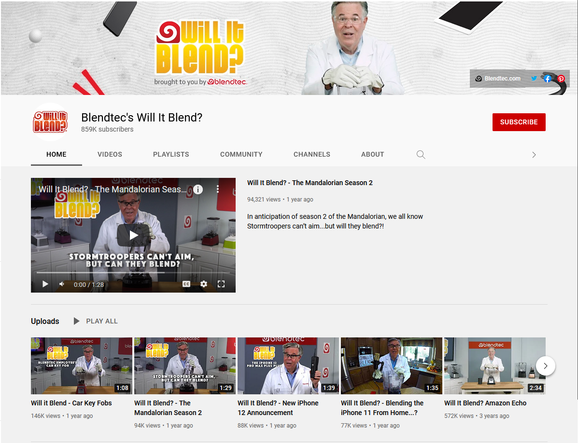Open video info via the i icon
The width and height of the screenshot is (578, 443).
click(198, 189)
